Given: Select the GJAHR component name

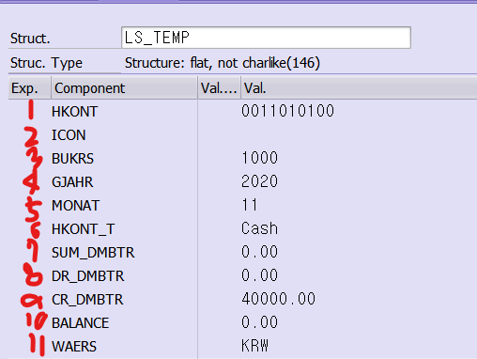Looking at the screenshot, I should click(x=72, y=182).
